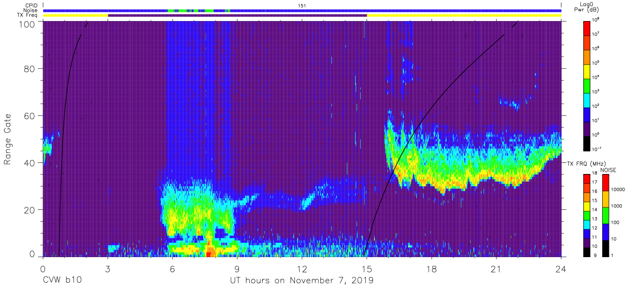Click the 10^5 power colorbar label

click(596, 63)
